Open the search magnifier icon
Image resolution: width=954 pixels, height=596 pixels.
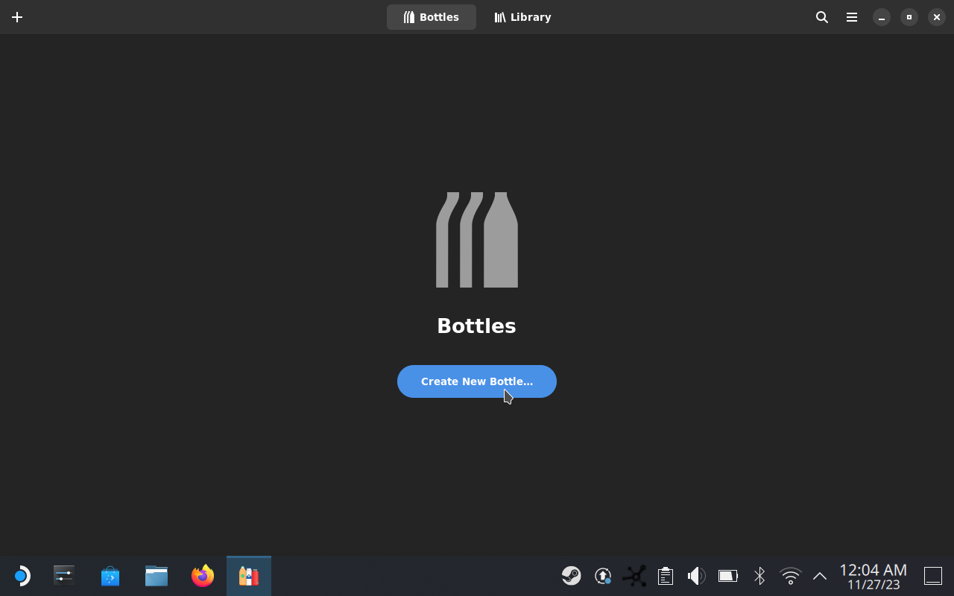click(822, 17)
